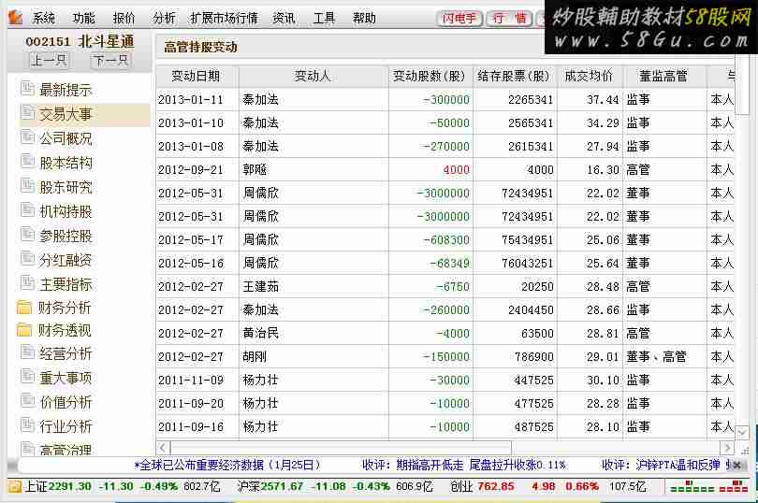
Task: Open 分红融资 in the sidebar
Action: (x=66, y=260)
